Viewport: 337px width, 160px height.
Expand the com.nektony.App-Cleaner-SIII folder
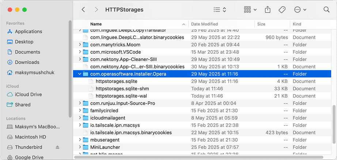(x=80, y=59)
